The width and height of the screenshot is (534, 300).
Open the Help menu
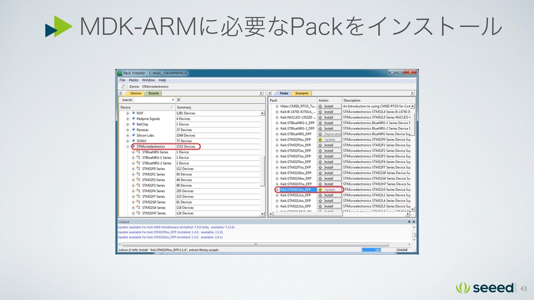[x=162, y=80]
